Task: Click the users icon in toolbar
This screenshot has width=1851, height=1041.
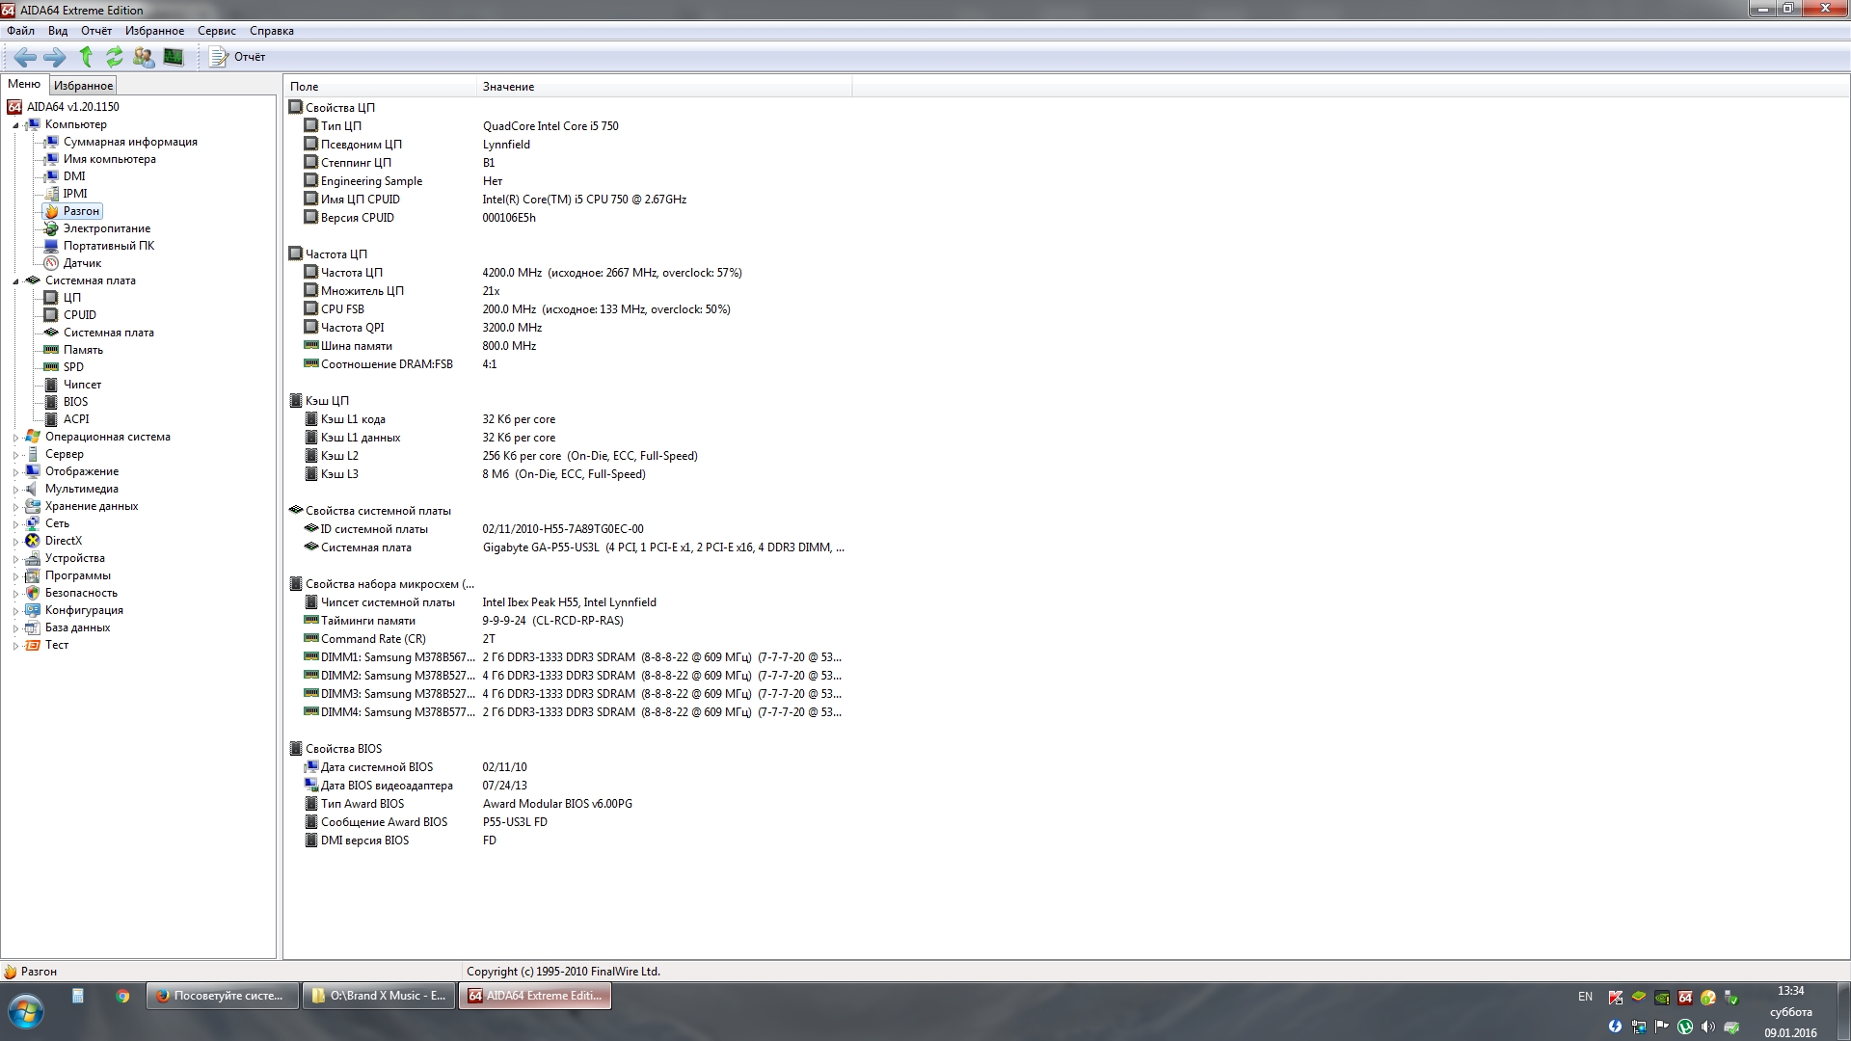Action: 144,57
